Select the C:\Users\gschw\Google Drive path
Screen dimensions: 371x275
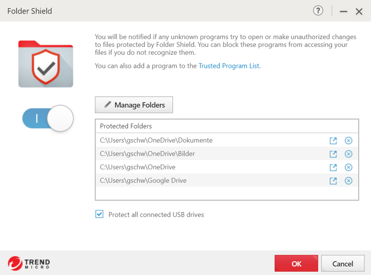(x=143, y=181)
